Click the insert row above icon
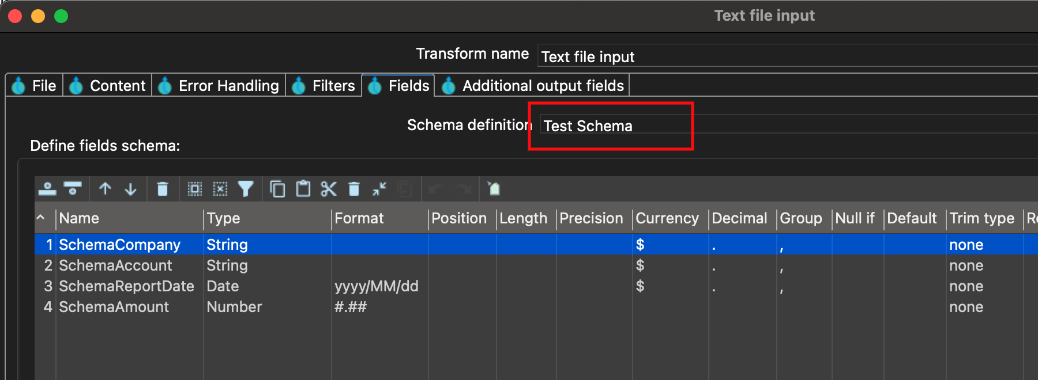 47,189
